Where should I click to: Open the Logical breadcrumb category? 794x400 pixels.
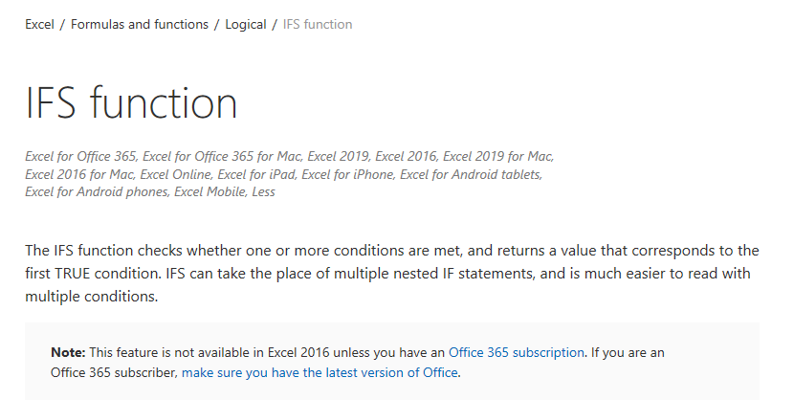click(x=246, y=25)
